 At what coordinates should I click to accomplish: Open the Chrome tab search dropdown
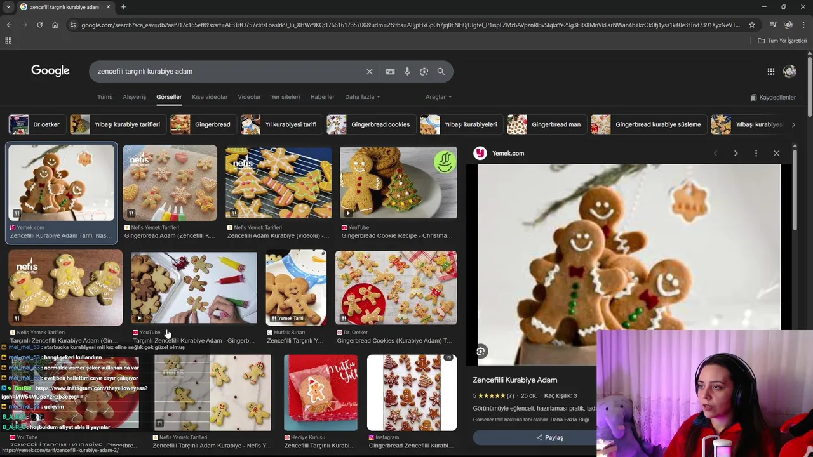8,7
